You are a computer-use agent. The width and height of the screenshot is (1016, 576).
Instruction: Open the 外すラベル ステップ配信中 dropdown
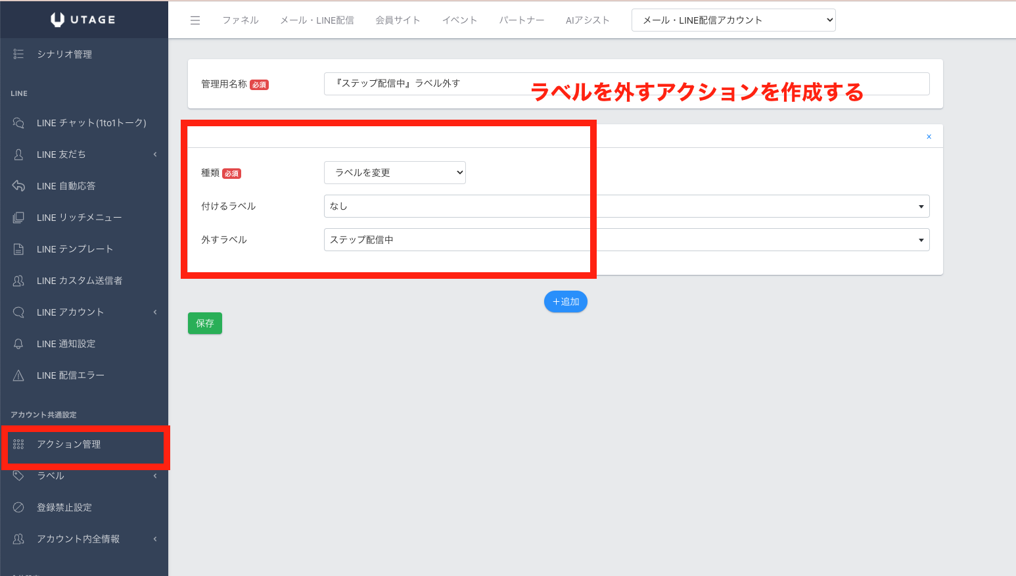tap(626, 240)
